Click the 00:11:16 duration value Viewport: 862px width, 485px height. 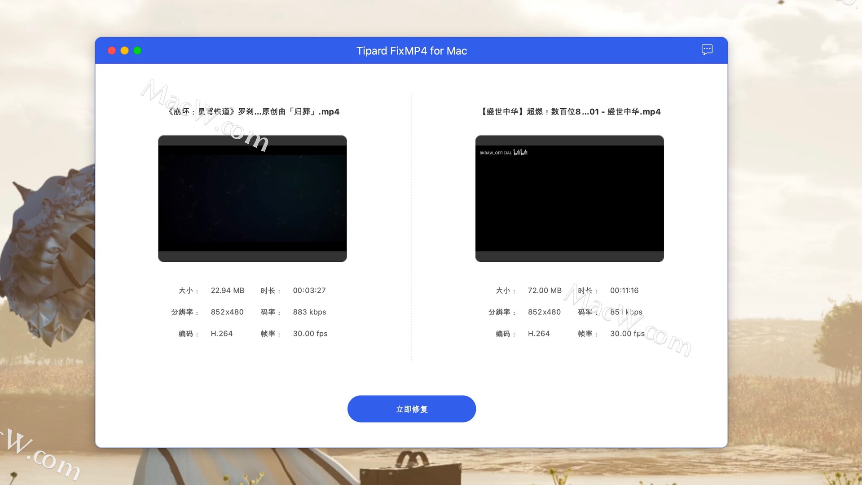pos(624,291)
